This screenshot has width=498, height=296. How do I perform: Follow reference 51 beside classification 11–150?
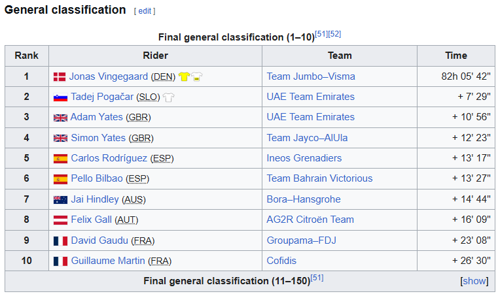pyautogui.click(x=317, y=278)
